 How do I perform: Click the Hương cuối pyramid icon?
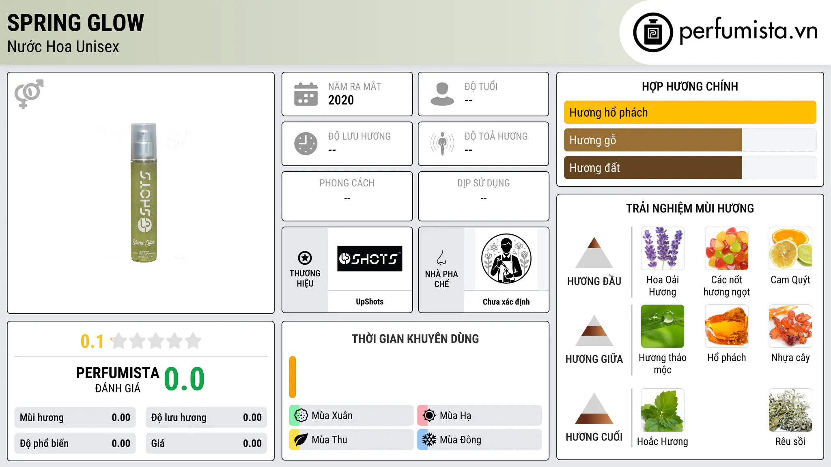coord(594,408)
